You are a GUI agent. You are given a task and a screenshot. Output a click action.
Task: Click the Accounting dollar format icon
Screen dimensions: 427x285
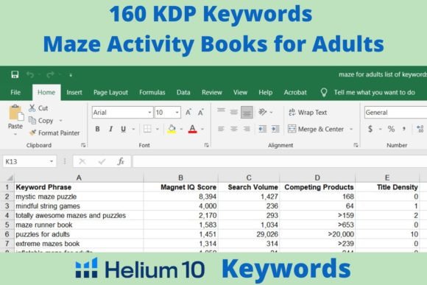(x=370, y=129)
